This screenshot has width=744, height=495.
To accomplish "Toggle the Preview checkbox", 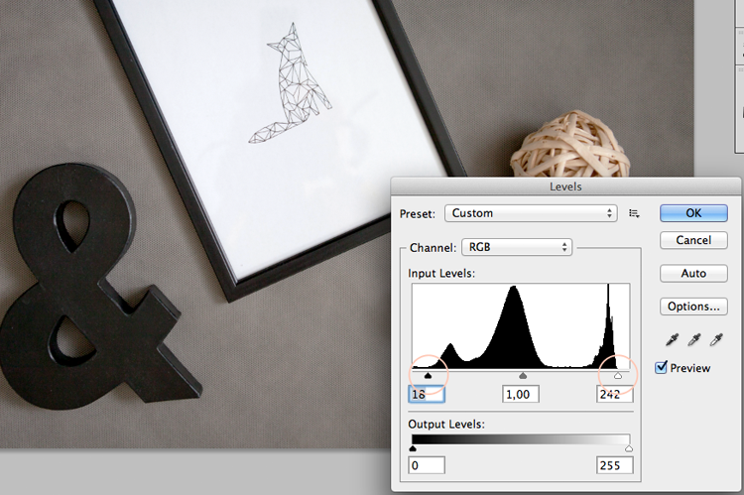I will pyautogui.click(x=661, y=367).
